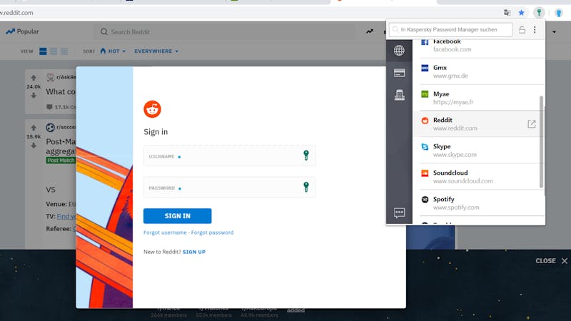Screen dimensions: 571x321
Task: Open comments on the AskReddit post
Action: click(61, 107)
